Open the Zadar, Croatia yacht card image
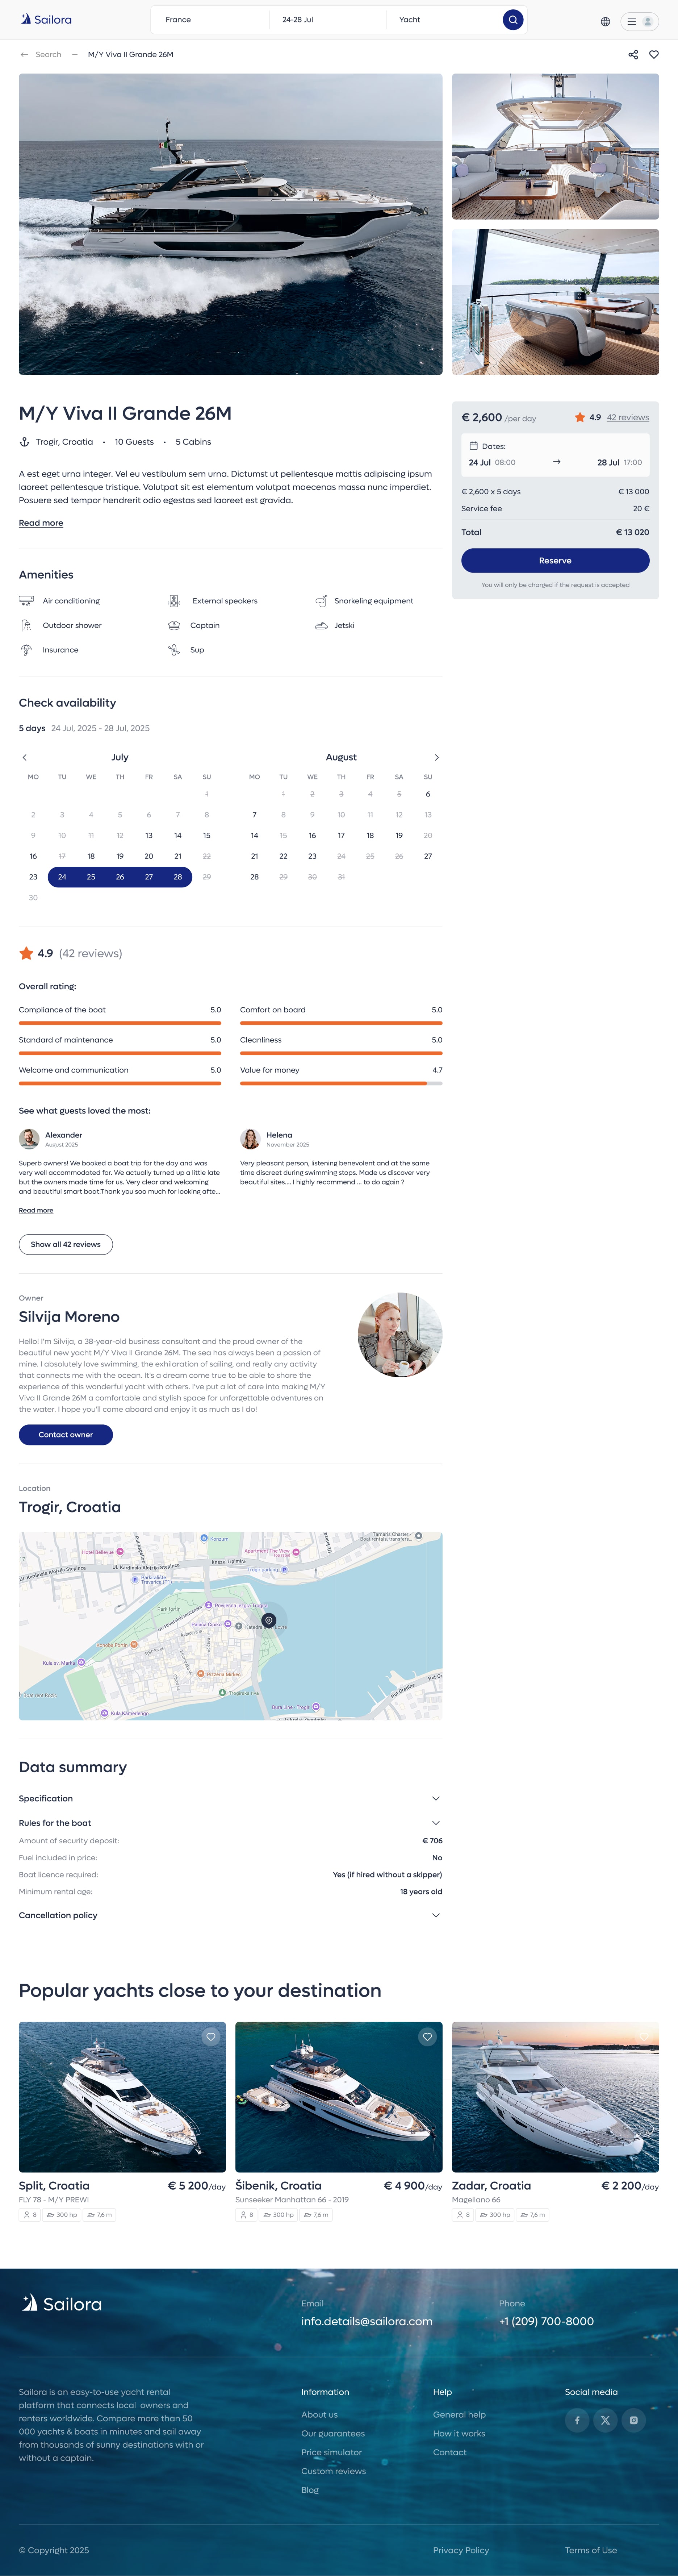 tap(555, 2097)
